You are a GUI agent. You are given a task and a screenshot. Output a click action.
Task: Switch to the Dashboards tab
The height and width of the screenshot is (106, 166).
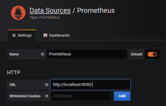[x=56, y=35]
